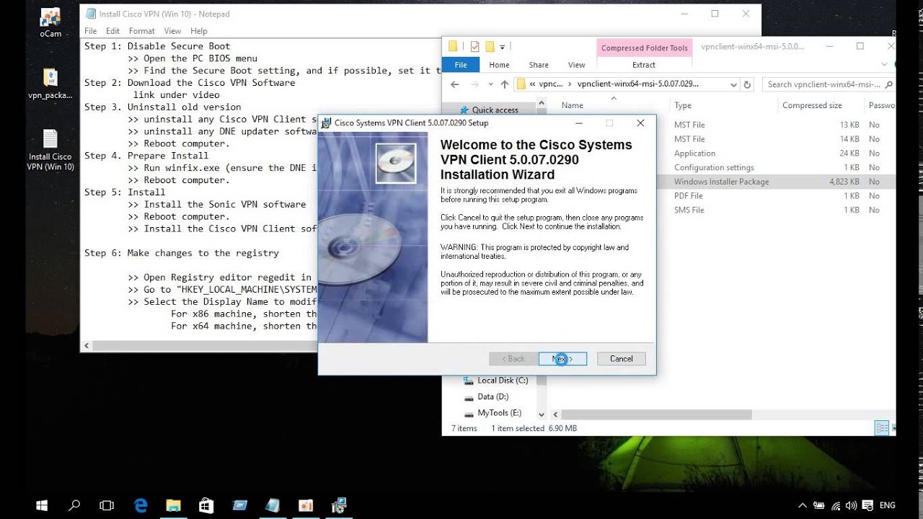Image resolution: width=923 pixels, height=519 pixels.
Task: Click the Notepad horizontal scroll left arrow
Action: (87, 346)
